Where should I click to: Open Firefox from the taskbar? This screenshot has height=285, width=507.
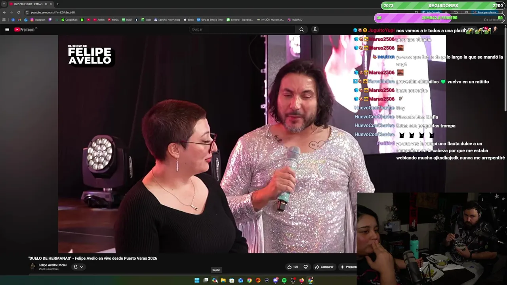point(301,280)
